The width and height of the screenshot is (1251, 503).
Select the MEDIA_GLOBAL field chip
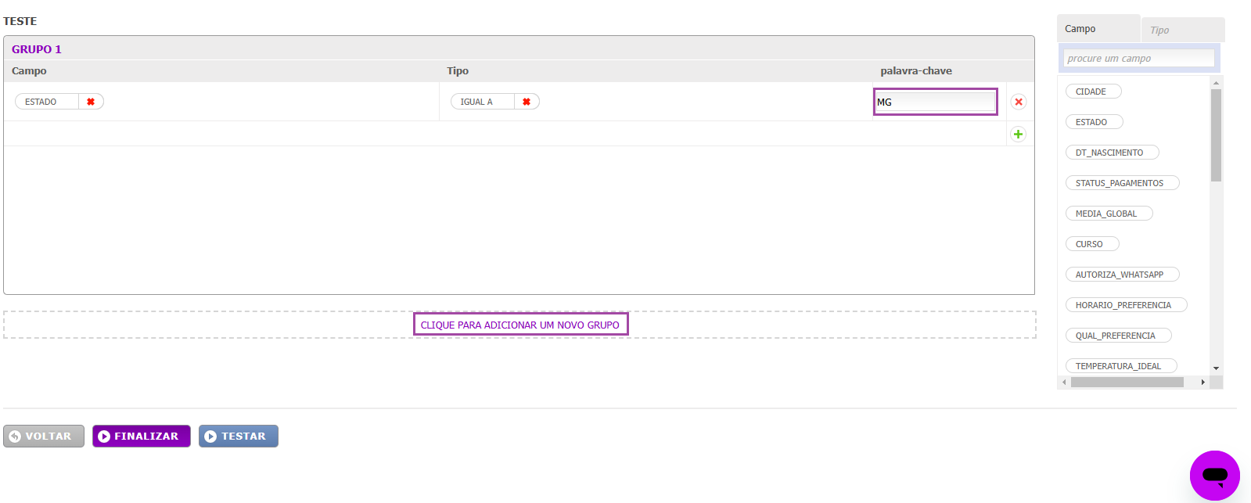[1109, 214]
